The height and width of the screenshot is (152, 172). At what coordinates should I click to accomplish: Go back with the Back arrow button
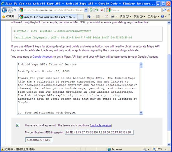[x=4, y=10]
